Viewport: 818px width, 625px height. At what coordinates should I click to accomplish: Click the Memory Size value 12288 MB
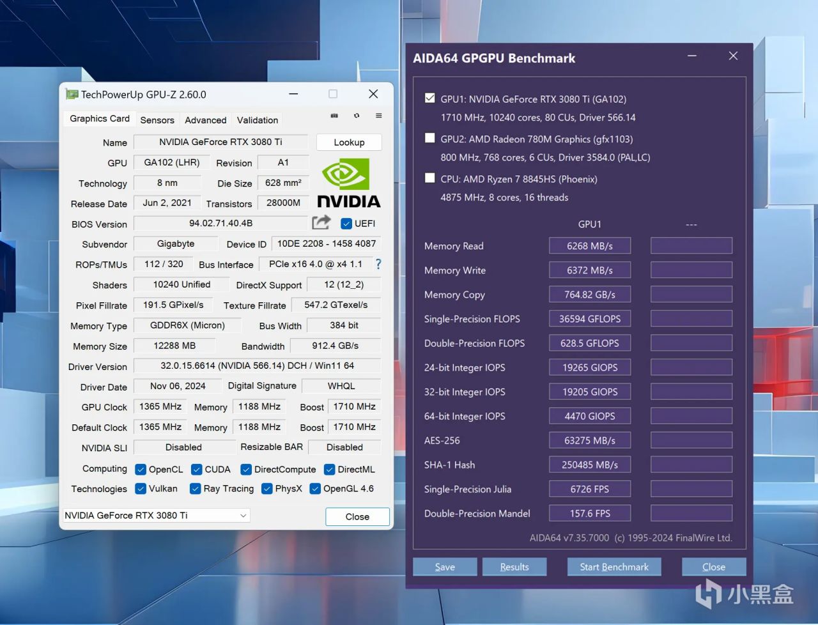(174, 346)
